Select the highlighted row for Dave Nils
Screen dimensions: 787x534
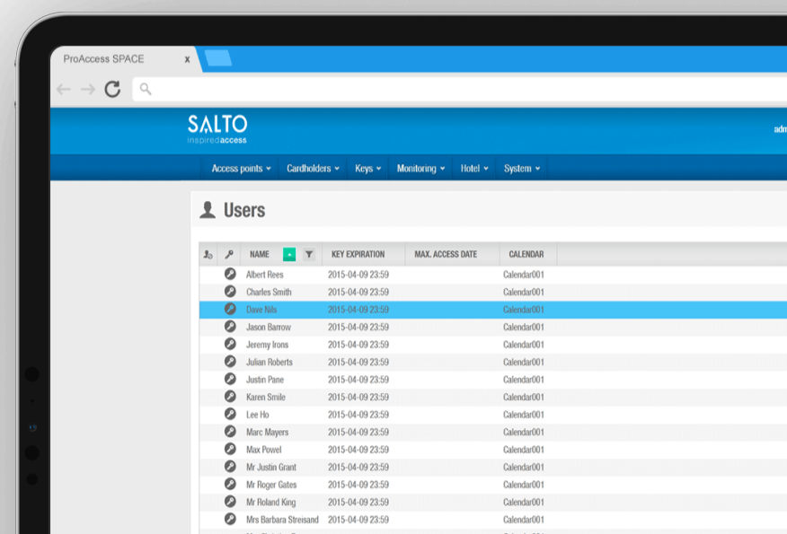pyautogui.click(x=404, y=309)
